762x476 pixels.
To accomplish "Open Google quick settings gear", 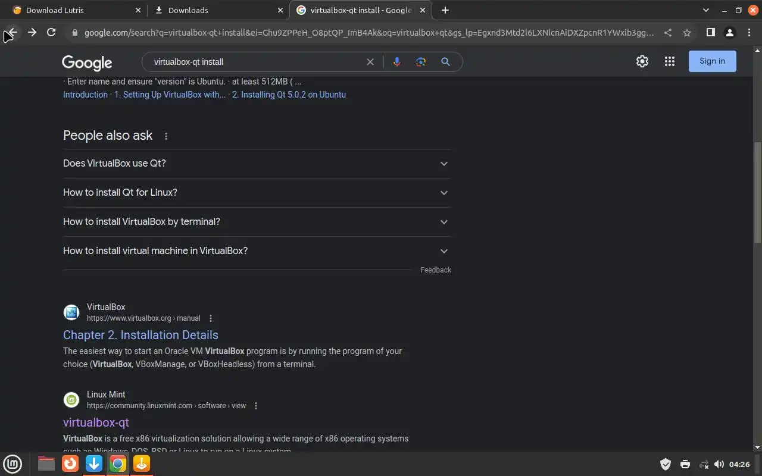I will 642,61.
